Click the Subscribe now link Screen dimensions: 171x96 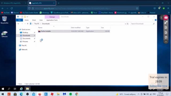(x=158, y=86)
